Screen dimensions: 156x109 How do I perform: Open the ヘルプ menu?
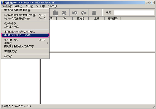tap(52, 6)
